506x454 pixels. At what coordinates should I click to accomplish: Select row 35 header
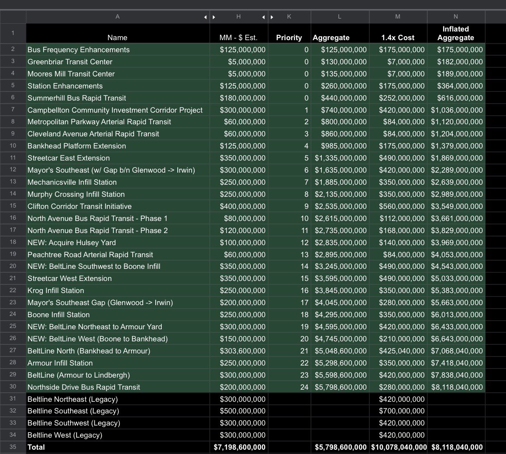[13, 447]
